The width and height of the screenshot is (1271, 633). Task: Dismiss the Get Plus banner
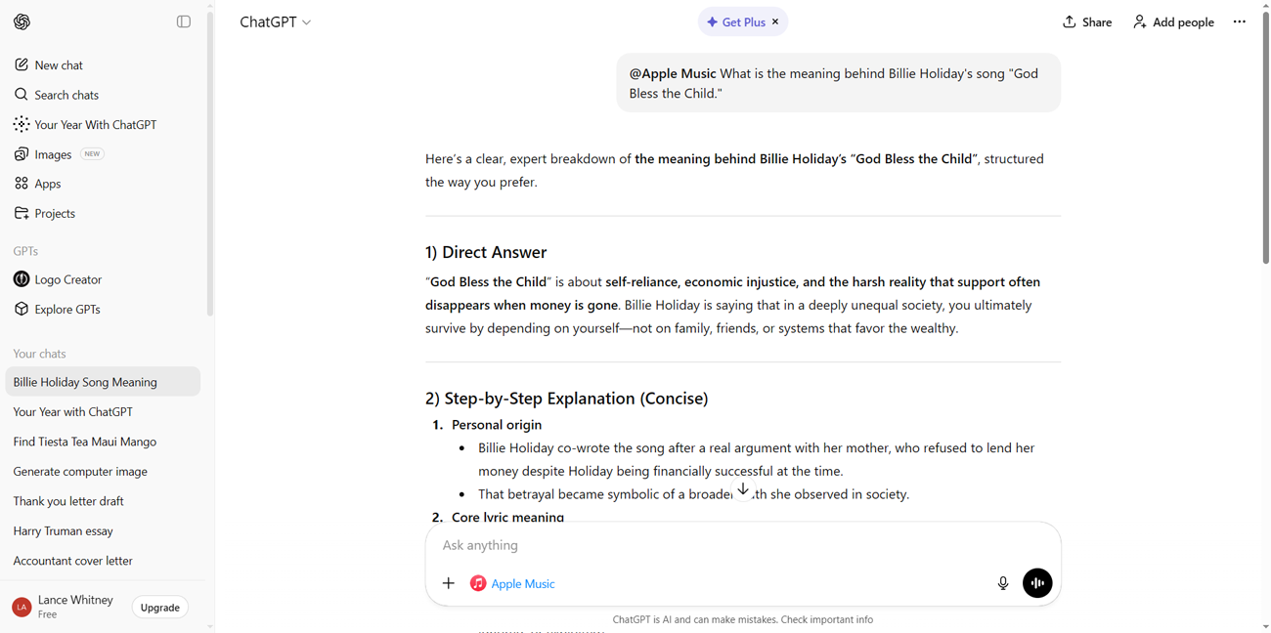pos(775,21)
